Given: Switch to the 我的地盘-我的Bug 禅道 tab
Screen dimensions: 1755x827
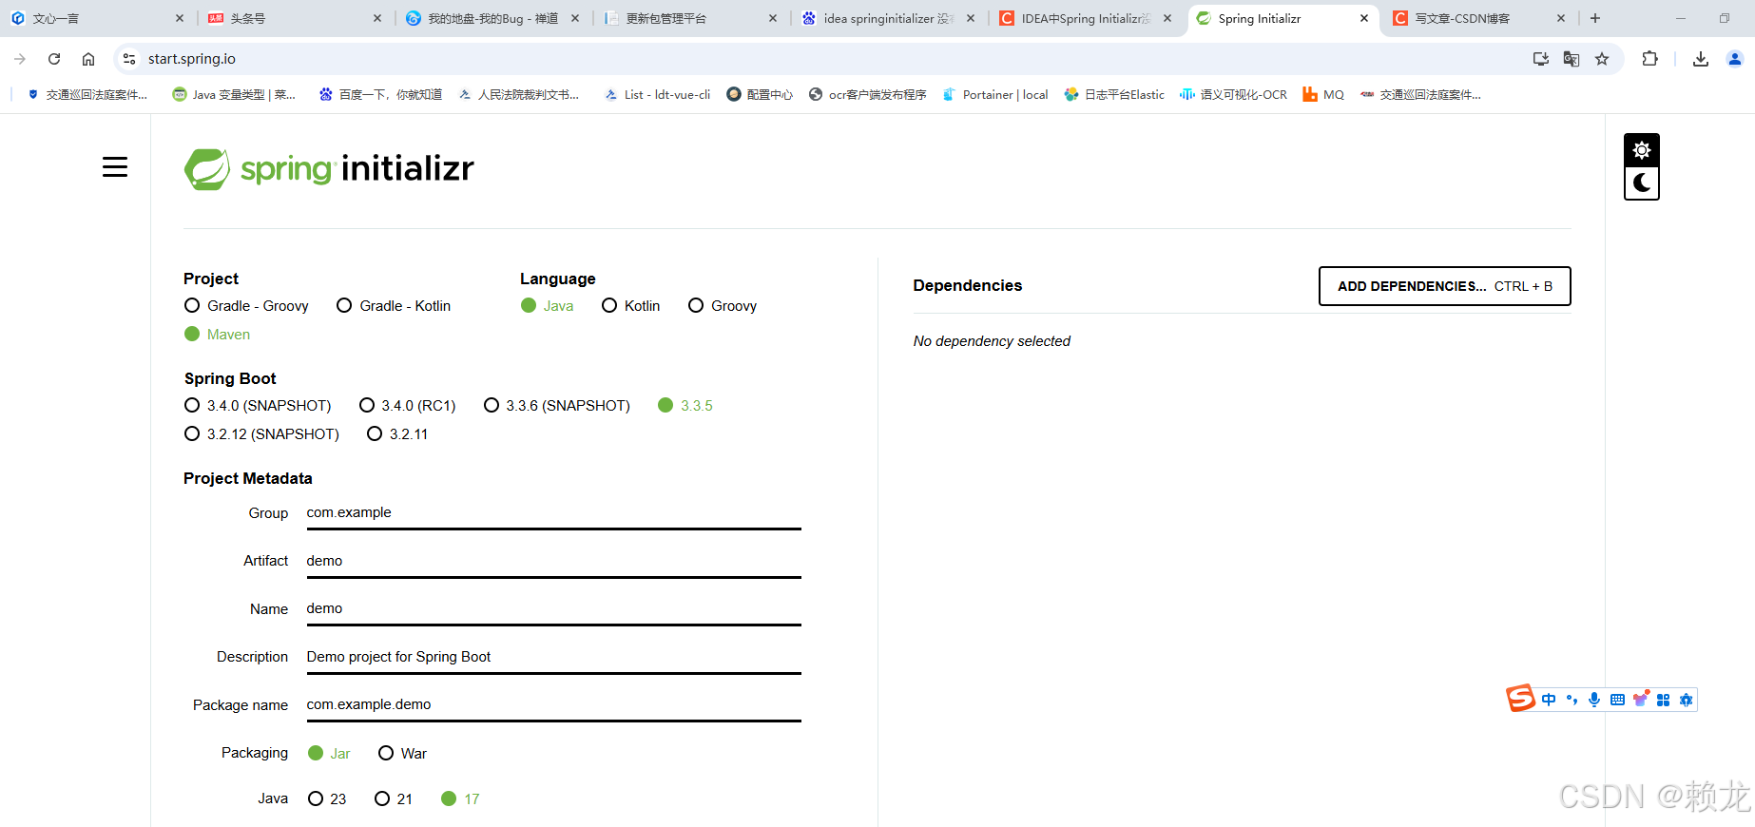Looking at the screenshot, I should point(492,18).
